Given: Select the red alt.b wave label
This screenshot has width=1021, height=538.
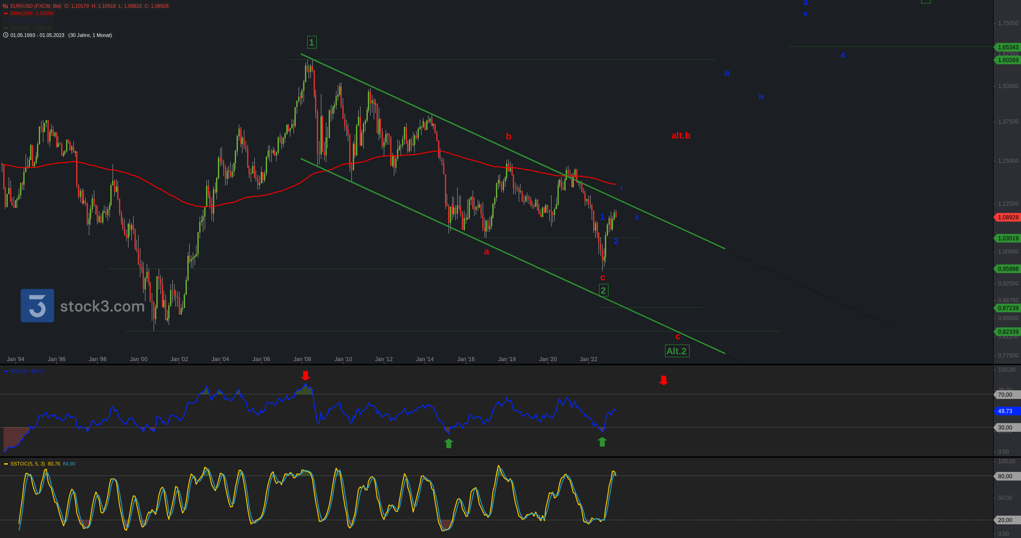Looking at the screenshot, I should (681, 135).
